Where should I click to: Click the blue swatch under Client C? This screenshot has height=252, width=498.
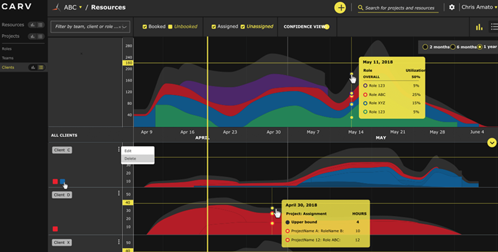[63, 181]
